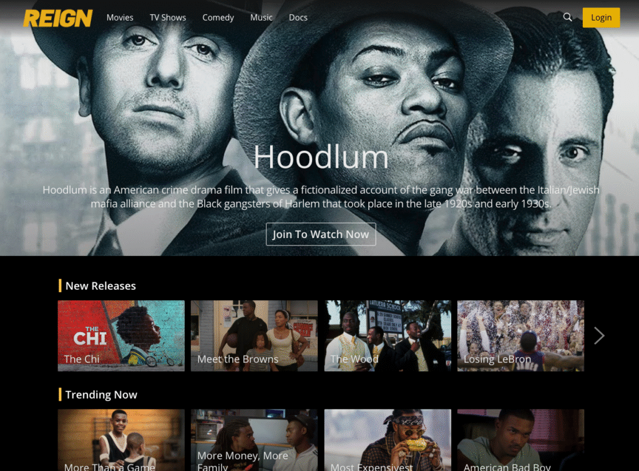Open the search magnifier icon
This screenshot has height=471, width=639.
[x=567, y=17]
